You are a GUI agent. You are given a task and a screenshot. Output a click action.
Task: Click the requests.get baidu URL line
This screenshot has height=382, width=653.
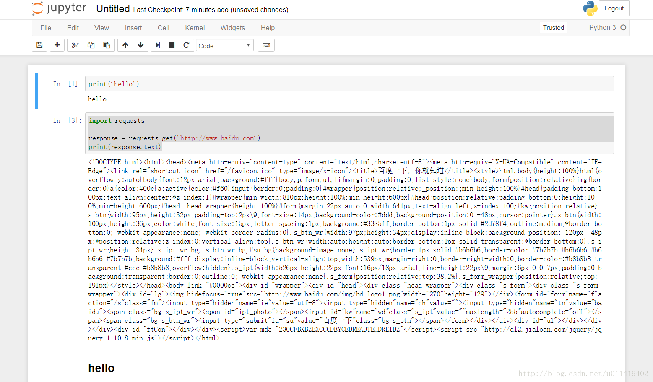tap(174, 138)
